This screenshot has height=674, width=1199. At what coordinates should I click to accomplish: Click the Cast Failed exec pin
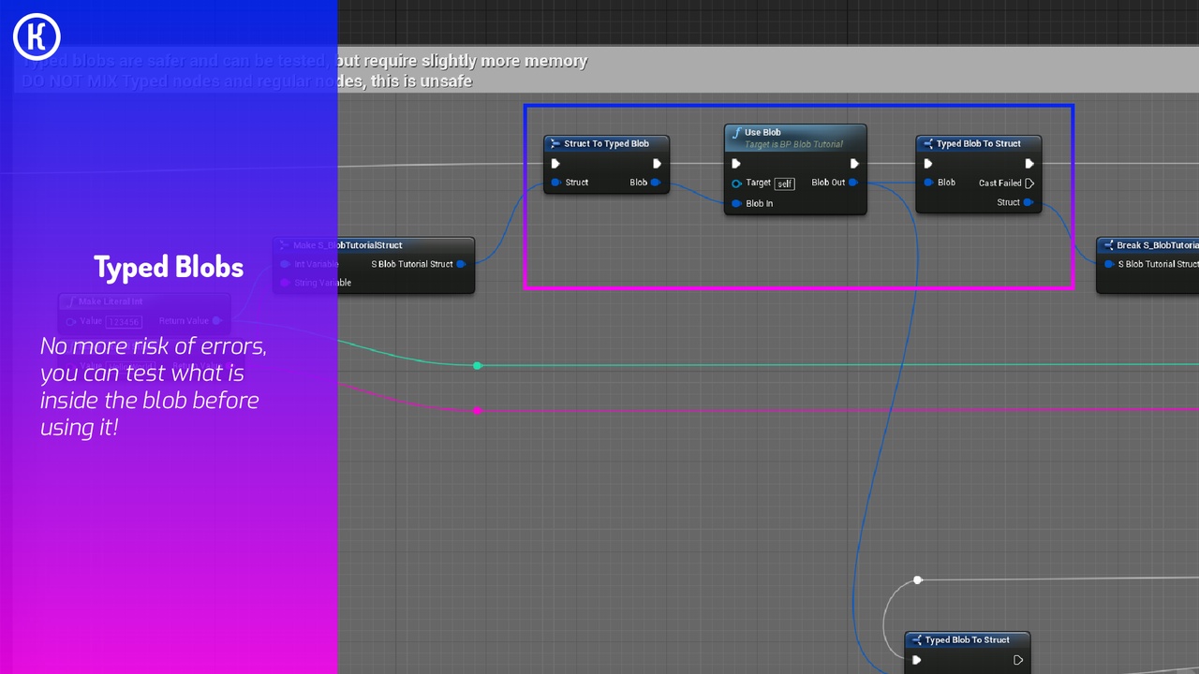1029,183
